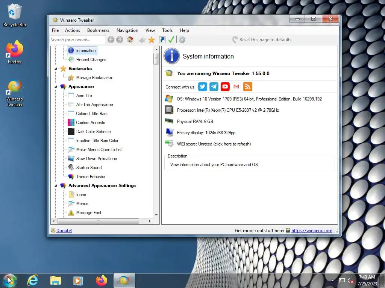Click the taskbar clock showing 7:40 AM
This screenshot has width=385, height=288.
coord(367,280)
